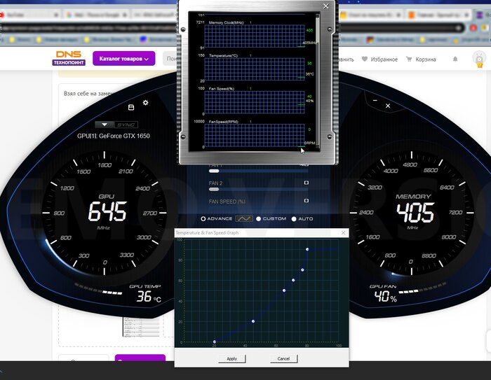Select curve point at 65°C, 50%
This screenshot has width=491, height=380.
click(284, 290)
